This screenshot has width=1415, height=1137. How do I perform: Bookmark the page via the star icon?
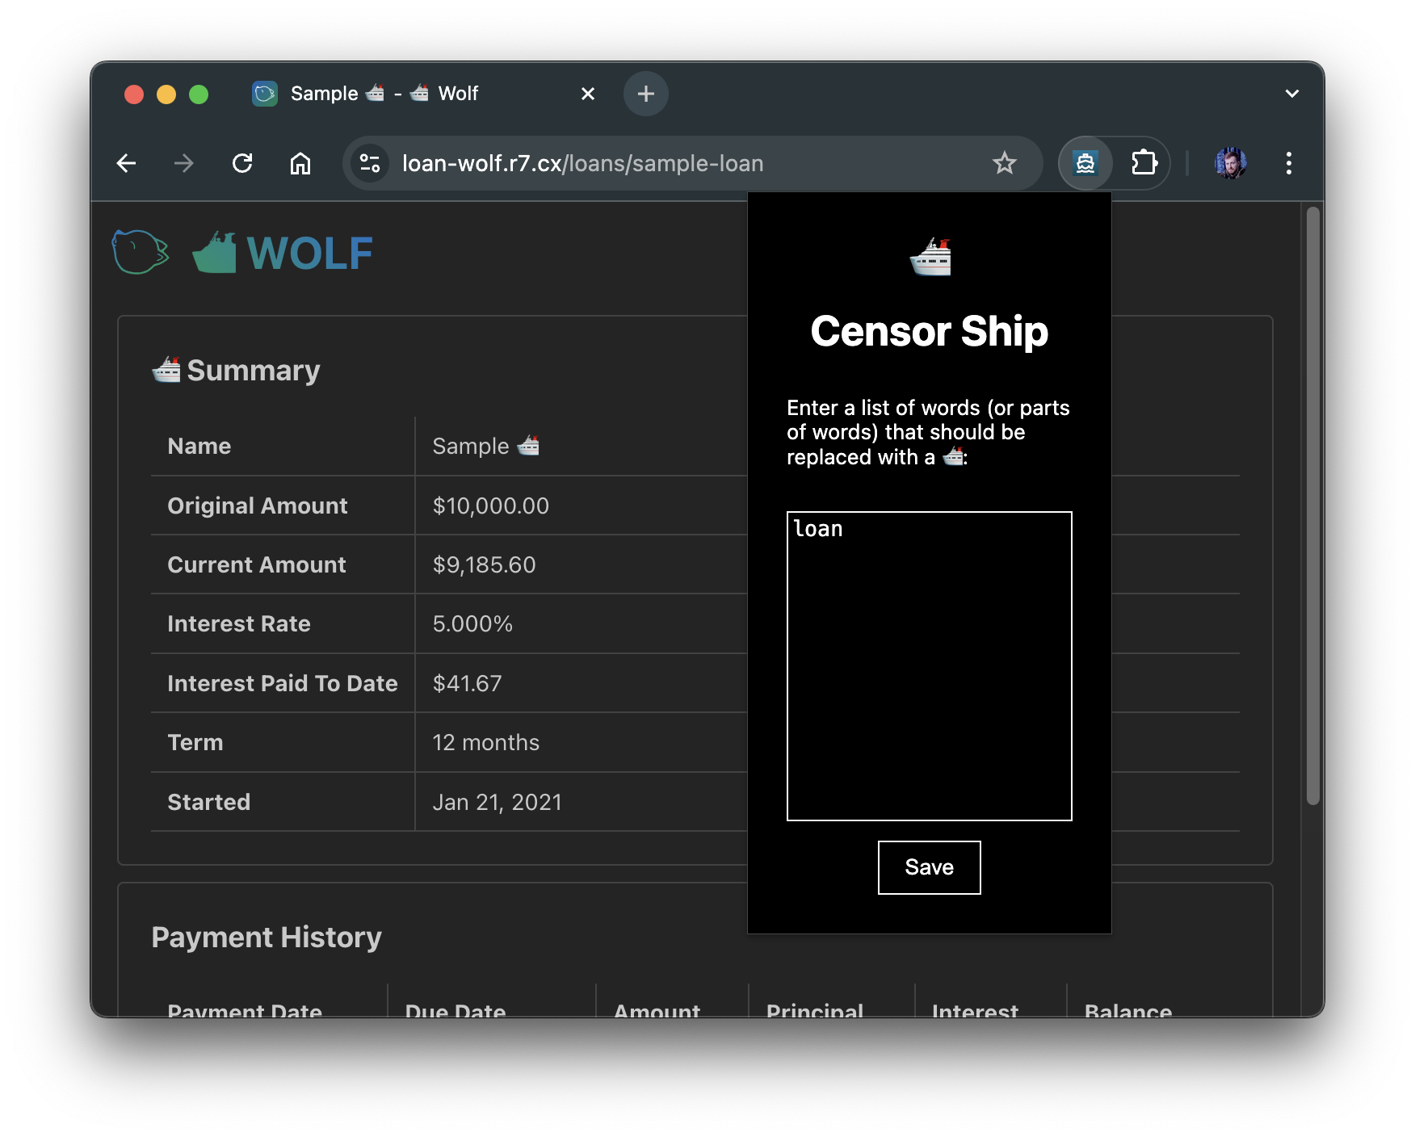(1004, 162)
